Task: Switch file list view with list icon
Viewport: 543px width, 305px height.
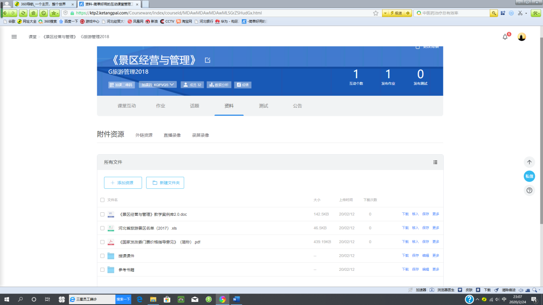Action: (x=435, y=162)
